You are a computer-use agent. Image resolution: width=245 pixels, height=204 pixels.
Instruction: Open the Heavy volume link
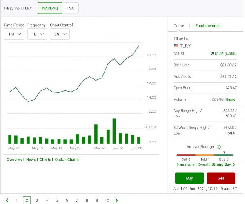tap(231, 99)
